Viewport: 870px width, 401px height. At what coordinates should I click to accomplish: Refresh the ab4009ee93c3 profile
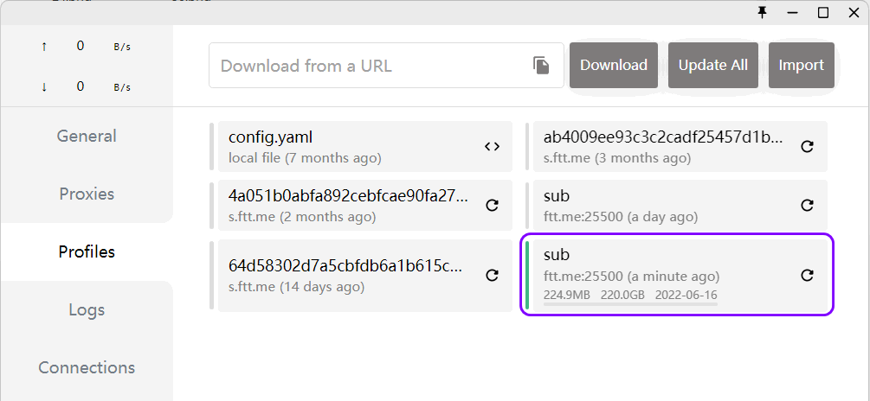point(807,146)
